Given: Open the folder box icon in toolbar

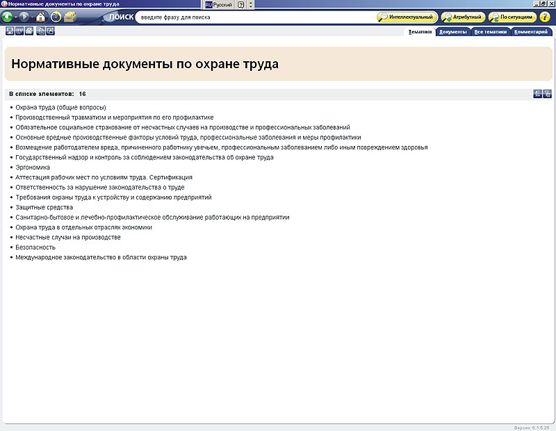Looking at the screenshot, I should click(70, 17).
